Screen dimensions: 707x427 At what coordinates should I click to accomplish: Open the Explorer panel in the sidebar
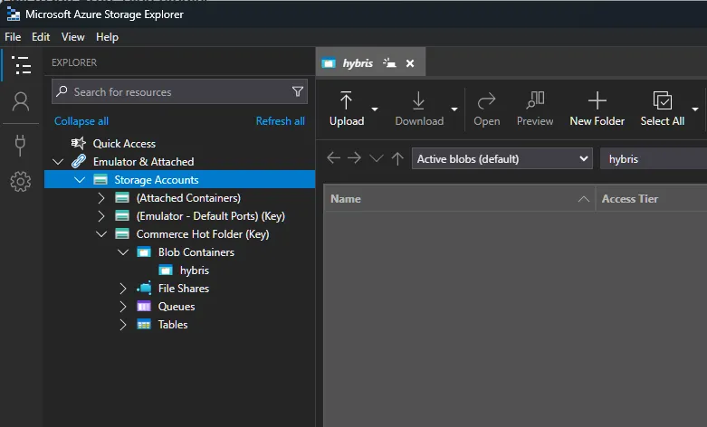pyautogui.click(x=21, y=65)
